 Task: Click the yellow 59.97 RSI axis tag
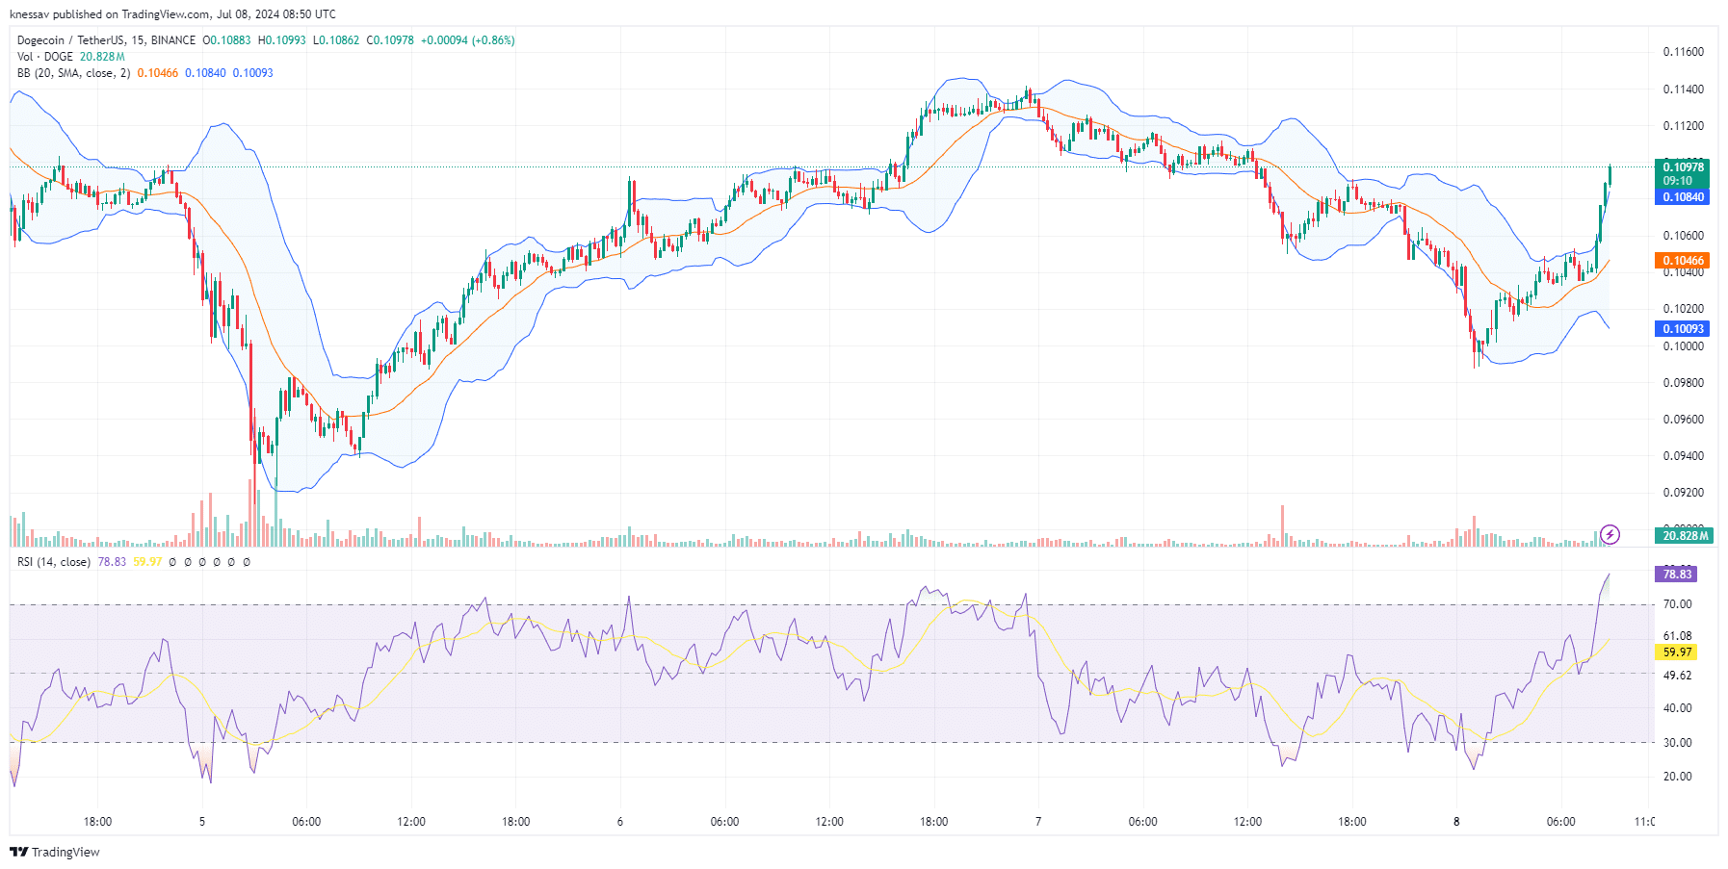tap(1676, 652)
